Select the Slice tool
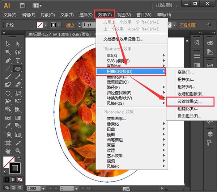 18,143
